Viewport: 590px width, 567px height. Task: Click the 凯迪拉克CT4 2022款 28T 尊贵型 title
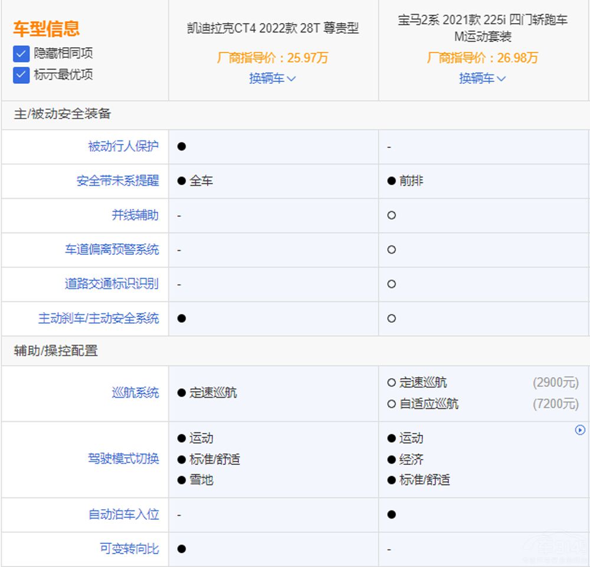click(x=273, y=28)
